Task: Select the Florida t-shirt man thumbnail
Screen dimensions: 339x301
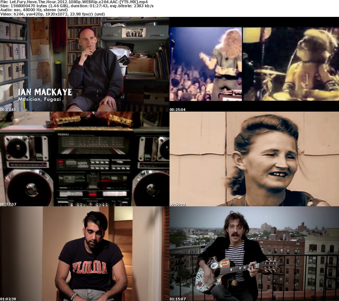Action: tap(84, 253)
